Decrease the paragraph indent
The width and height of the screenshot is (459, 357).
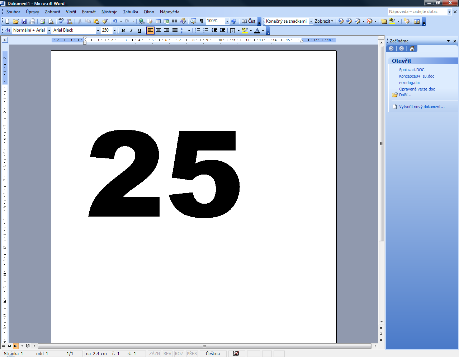[x=214, y=31]
